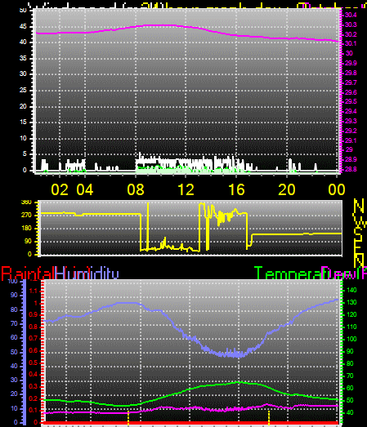This screenshot has height=427, width=367.
Task: Click the blue 60 humidity axis value
Action: pyautogui.click(x=14, y=338)
